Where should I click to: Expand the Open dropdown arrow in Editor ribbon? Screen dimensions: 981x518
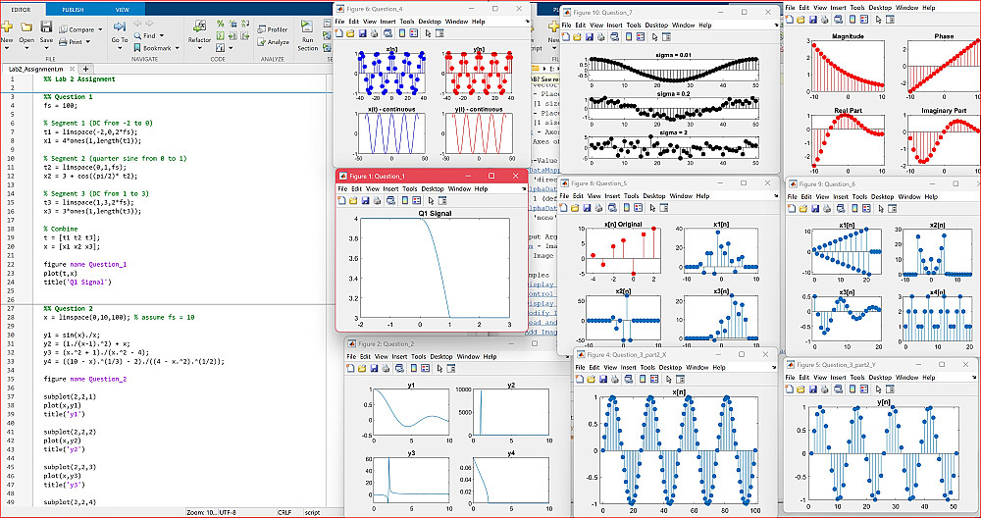[x=26, y=48]
